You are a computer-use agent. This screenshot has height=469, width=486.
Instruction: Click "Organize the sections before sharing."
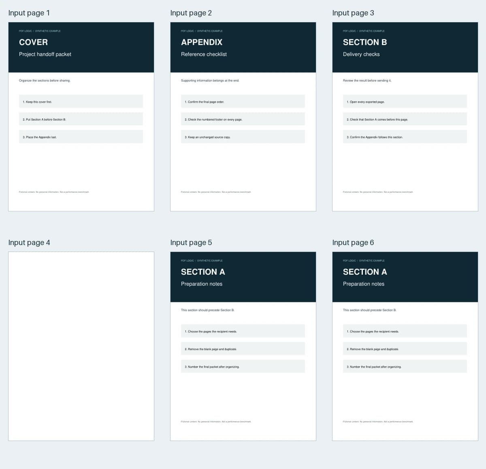(45, 80)
